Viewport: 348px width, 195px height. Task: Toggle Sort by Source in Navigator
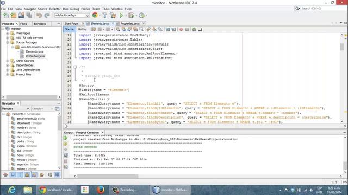[57, 175]
